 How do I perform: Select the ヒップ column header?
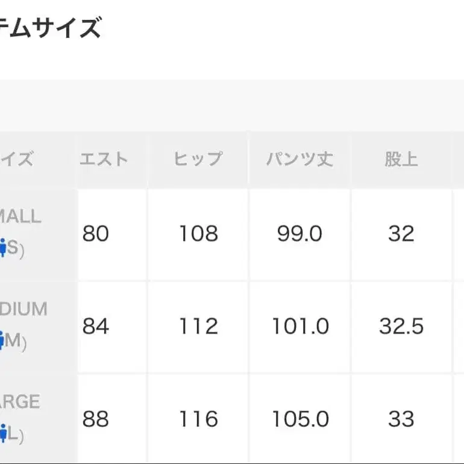click(x=198, y=159)
